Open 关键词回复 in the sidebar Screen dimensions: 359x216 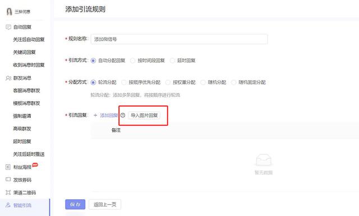(24, 52)
